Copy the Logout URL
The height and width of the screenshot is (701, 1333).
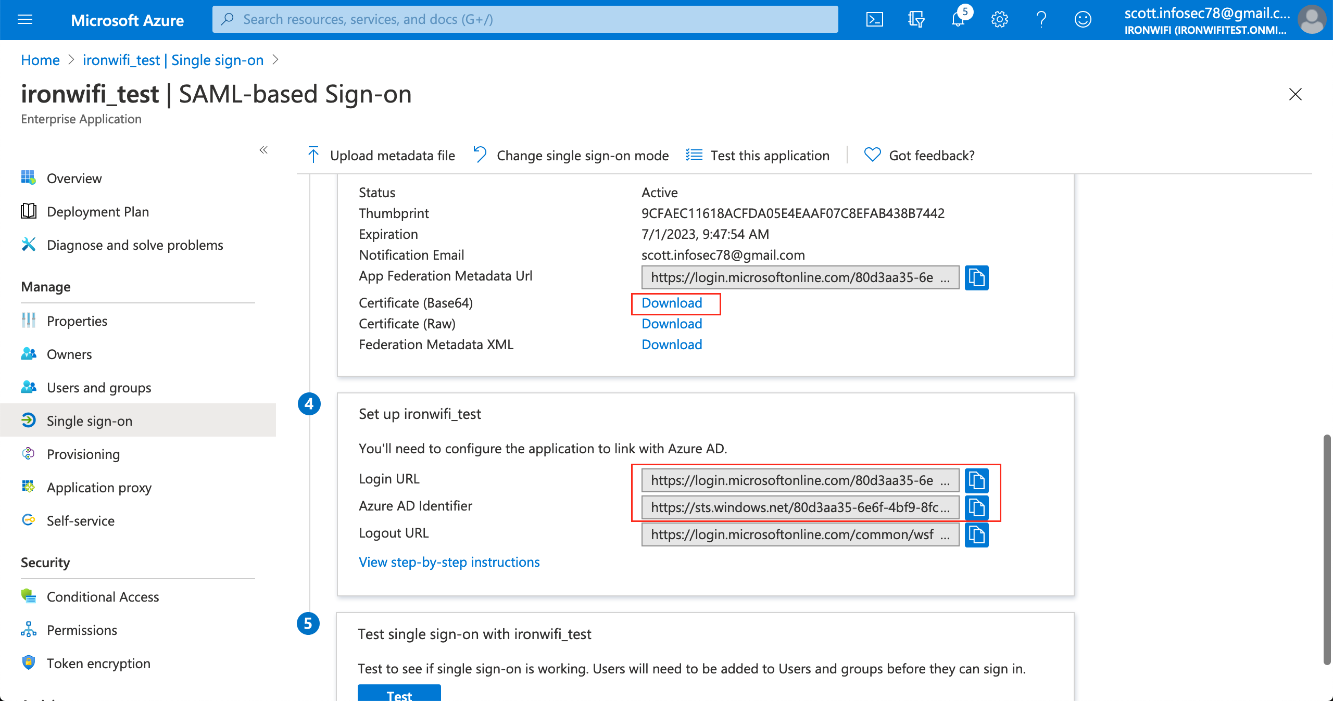[x=977, y=534]
